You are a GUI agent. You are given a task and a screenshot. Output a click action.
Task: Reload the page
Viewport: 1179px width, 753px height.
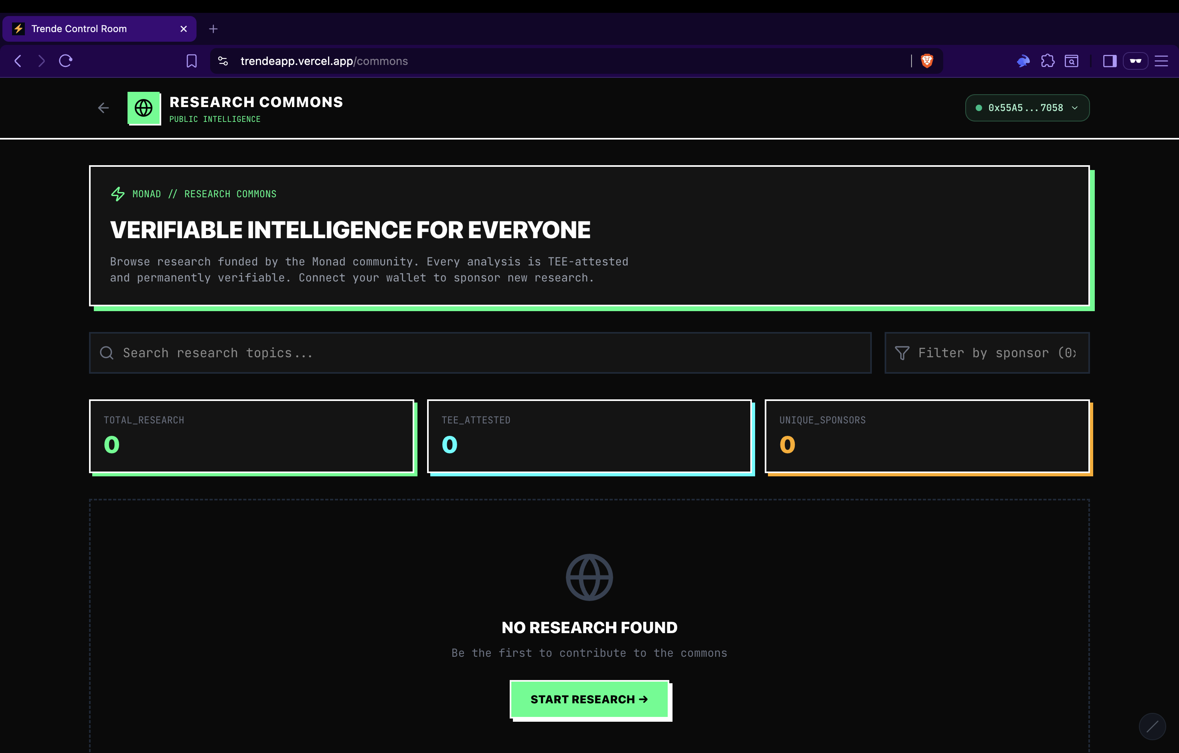click(x=66, y=61)
